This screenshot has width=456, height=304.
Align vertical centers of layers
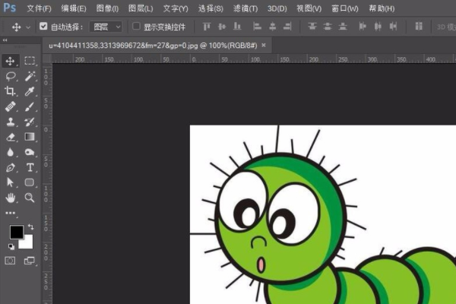(222, 27)
